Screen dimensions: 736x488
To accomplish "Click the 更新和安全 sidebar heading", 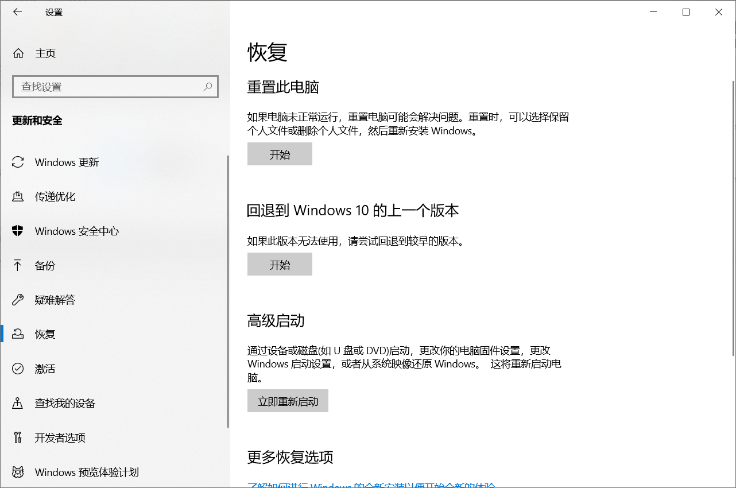I will (37, 121).
